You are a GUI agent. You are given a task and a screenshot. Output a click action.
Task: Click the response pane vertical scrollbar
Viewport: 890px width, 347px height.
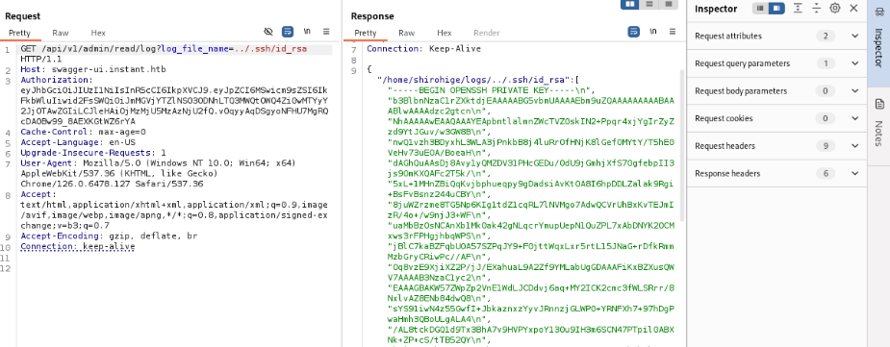click(x=682, y=144)
